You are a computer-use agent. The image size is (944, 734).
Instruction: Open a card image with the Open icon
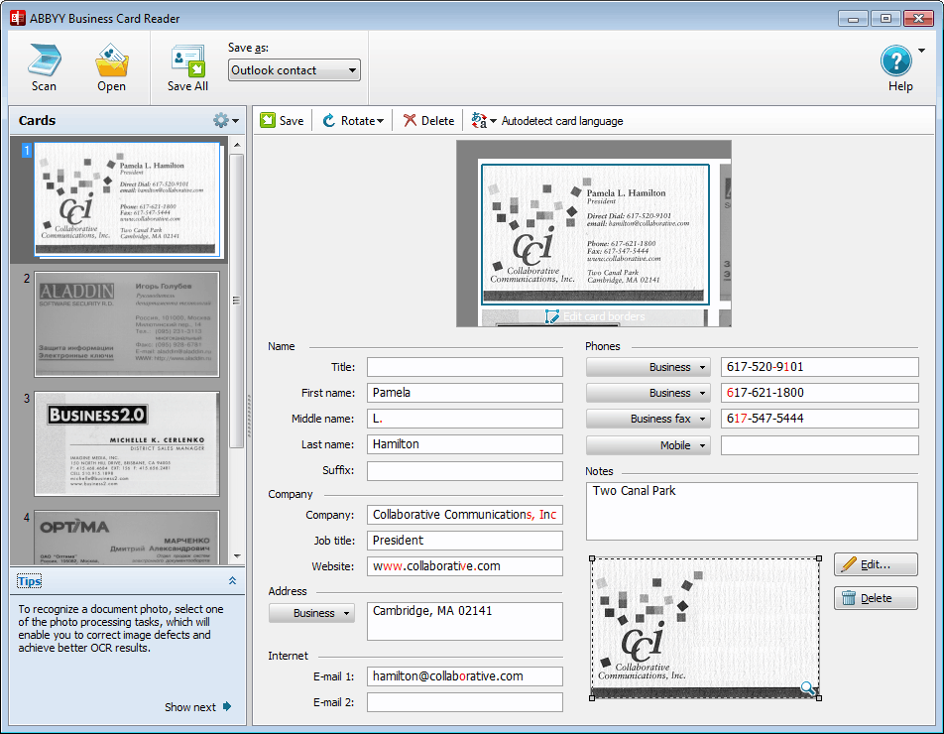tap(111, 61)
